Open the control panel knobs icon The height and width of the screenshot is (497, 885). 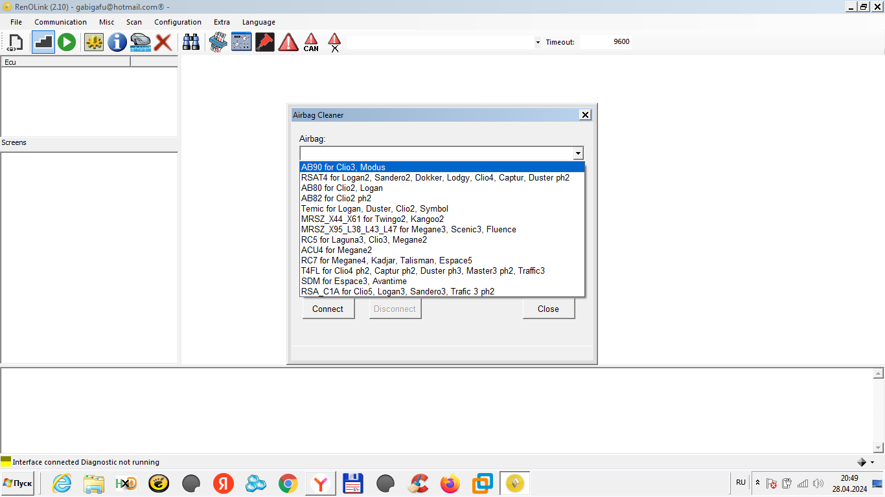pos(242,43)
